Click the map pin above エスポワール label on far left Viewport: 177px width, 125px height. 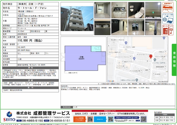coord(111,49)
